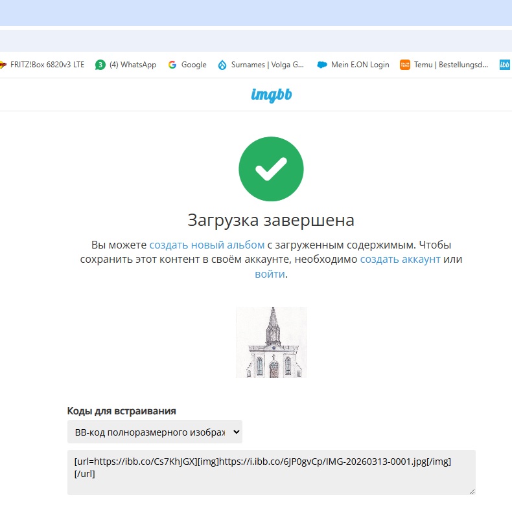The height and width of the screenshot is (523, 512).
Task: Click the green upload-complete checkmark
Action: pos(271,169)
